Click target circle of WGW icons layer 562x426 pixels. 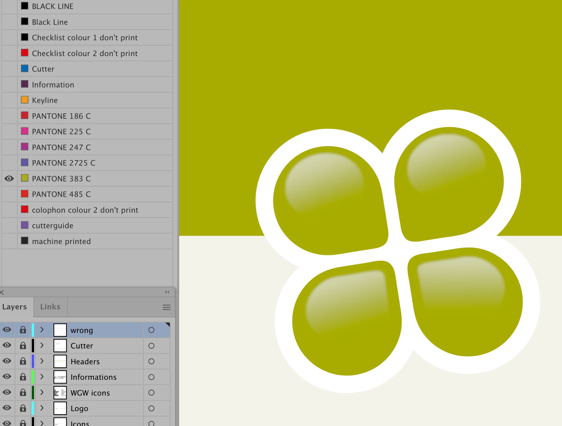coord(151,393)
